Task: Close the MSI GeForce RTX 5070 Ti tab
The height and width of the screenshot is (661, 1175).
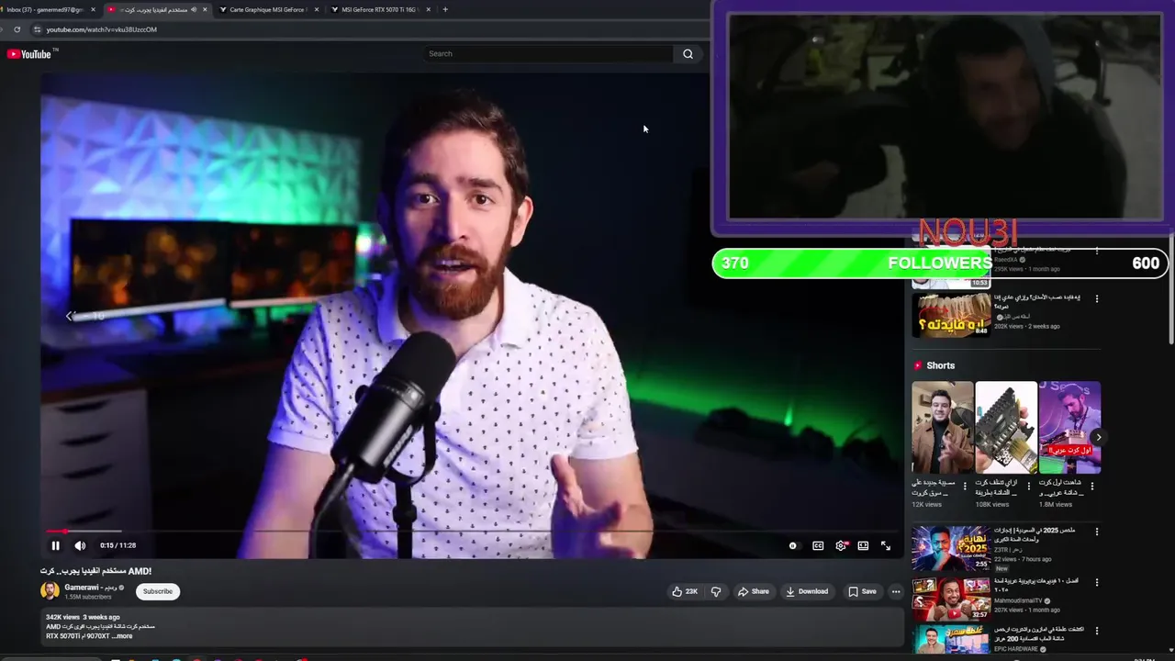Action: point(429,9)
